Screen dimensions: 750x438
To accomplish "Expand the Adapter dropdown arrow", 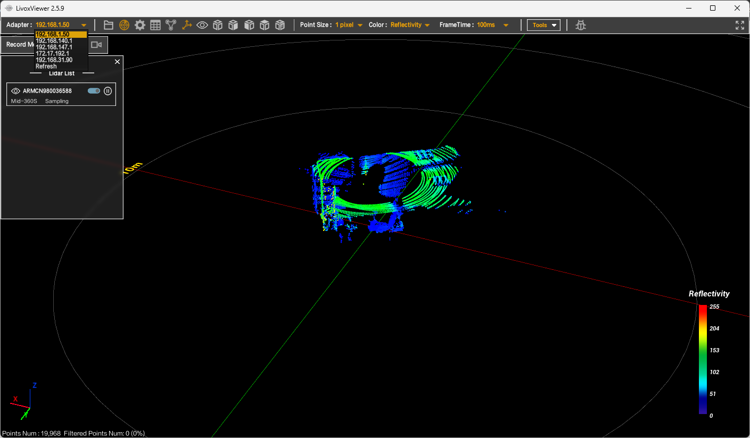I will point(84,25).
